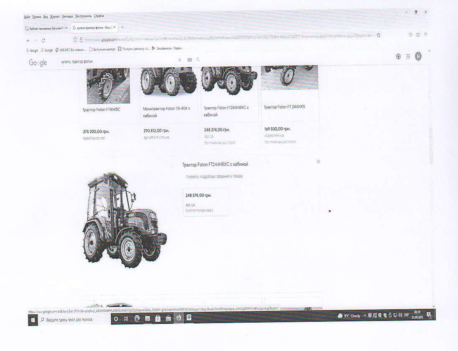
Task: Select the купить трактор фотон tab
Action: (94, 28)
